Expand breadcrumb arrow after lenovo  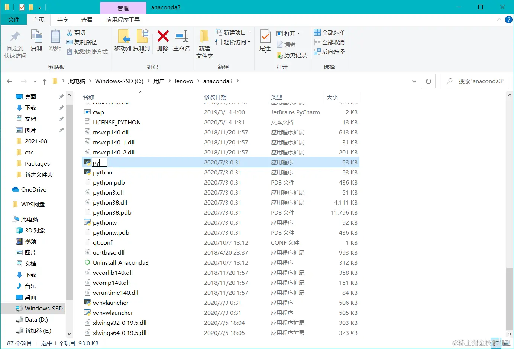tap(198, 81)
